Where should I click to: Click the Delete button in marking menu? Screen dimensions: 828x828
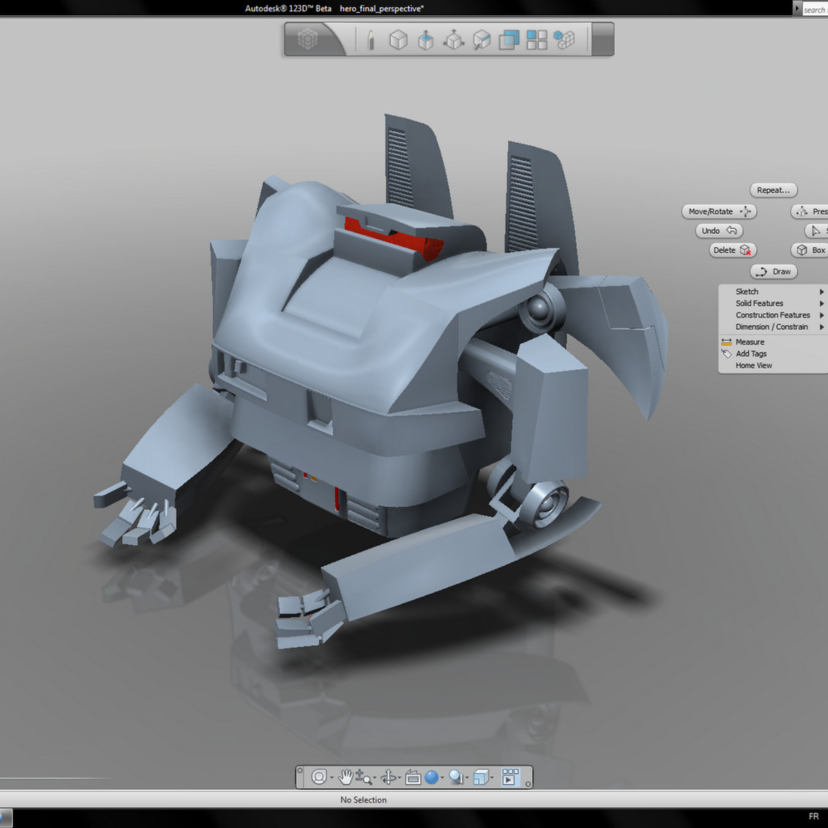pyautogui.click(x=732, y=250)
